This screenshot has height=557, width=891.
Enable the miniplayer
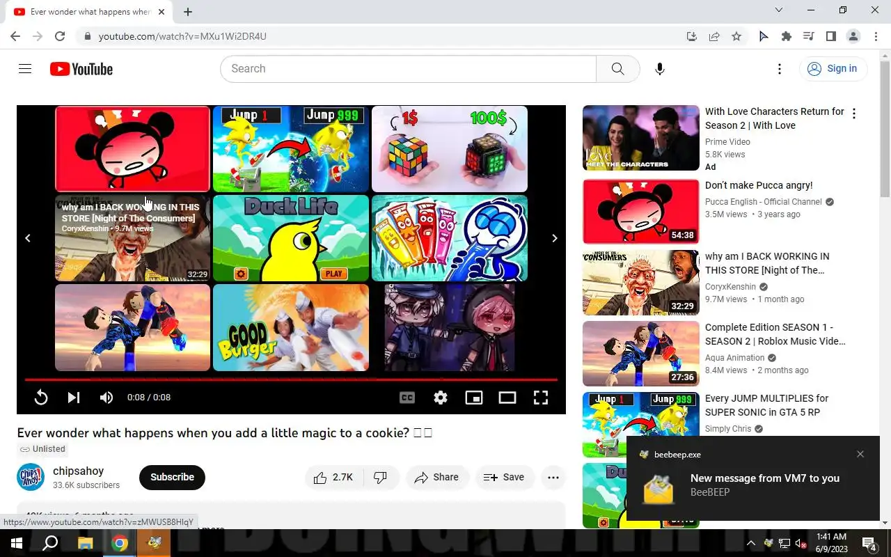tap(474, 398)
